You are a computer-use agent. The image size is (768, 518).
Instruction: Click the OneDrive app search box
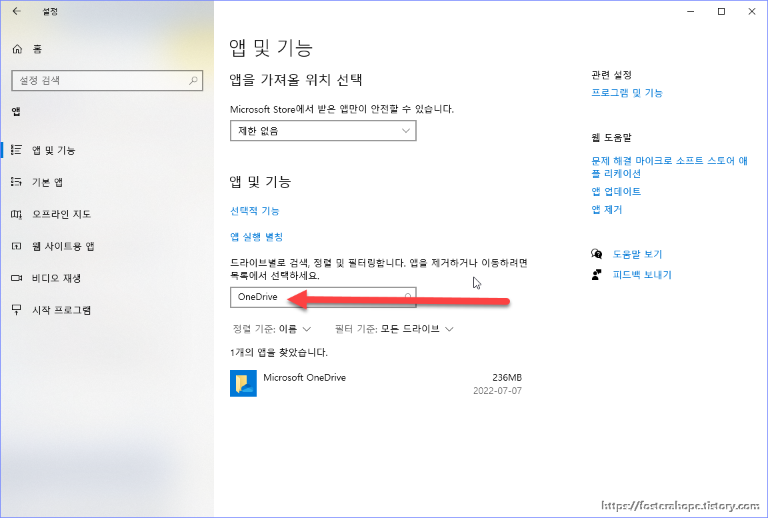pos(323,297)
